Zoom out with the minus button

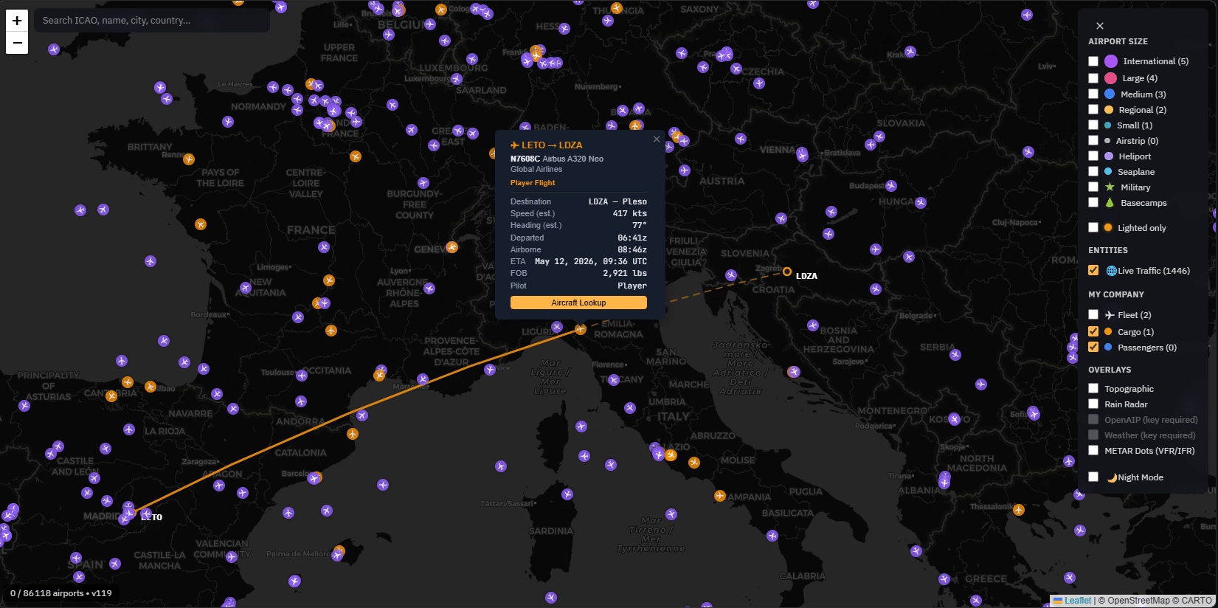click(x=17, y=43)
